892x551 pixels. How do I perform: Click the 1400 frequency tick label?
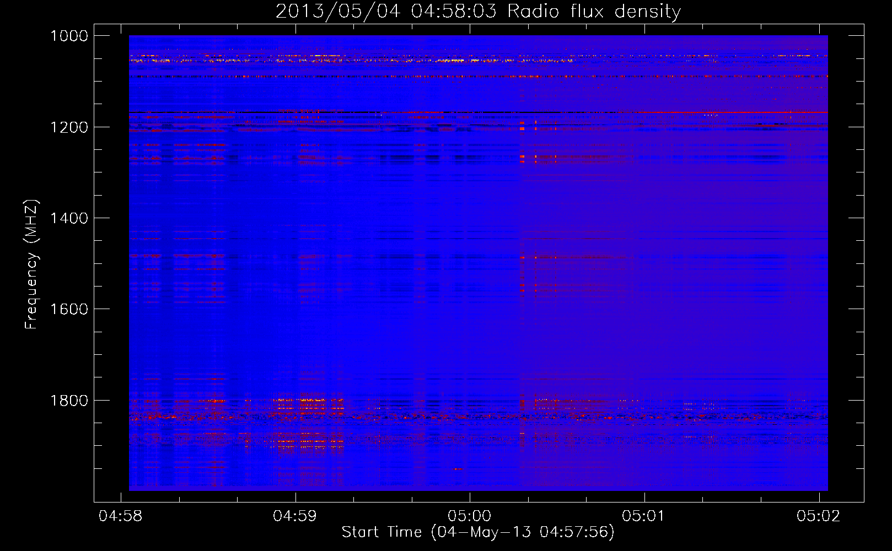pos(69,218)
